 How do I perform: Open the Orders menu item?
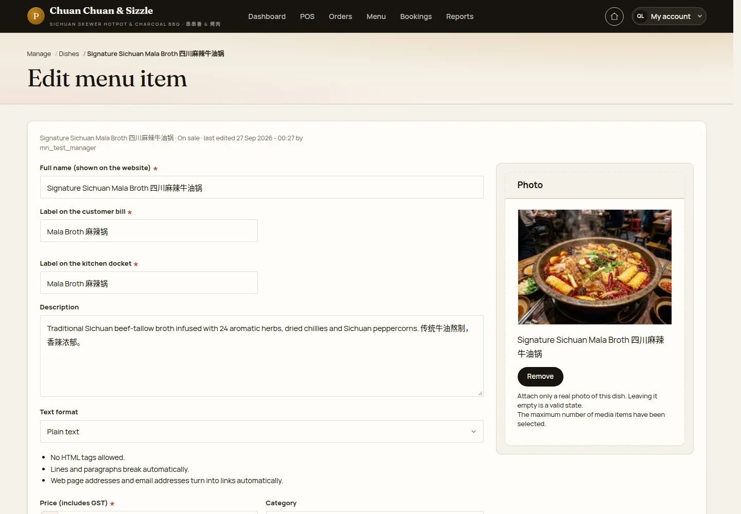(x=340, y=16)
